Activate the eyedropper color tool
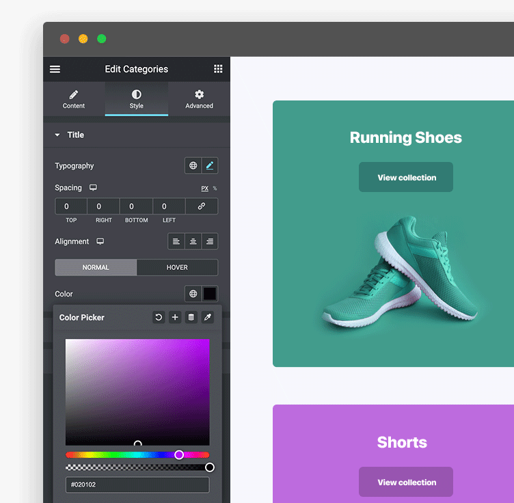Screen dimensions: 514x503 208,317
